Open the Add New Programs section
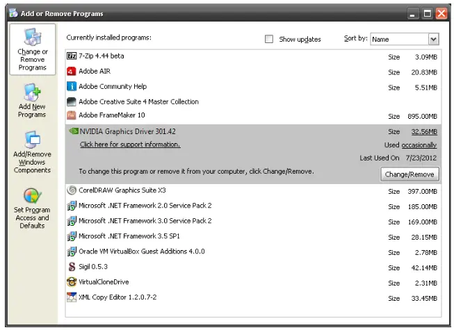The width and height of the screenshot is (454, 330). point(33,101)
